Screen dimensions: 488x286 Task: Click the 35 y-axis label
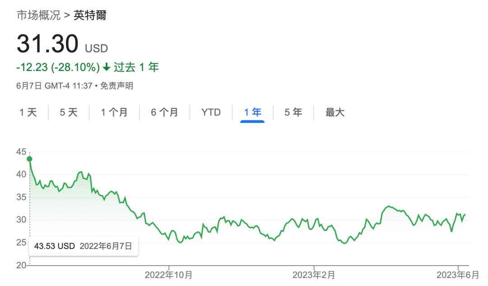coord(21,197)
